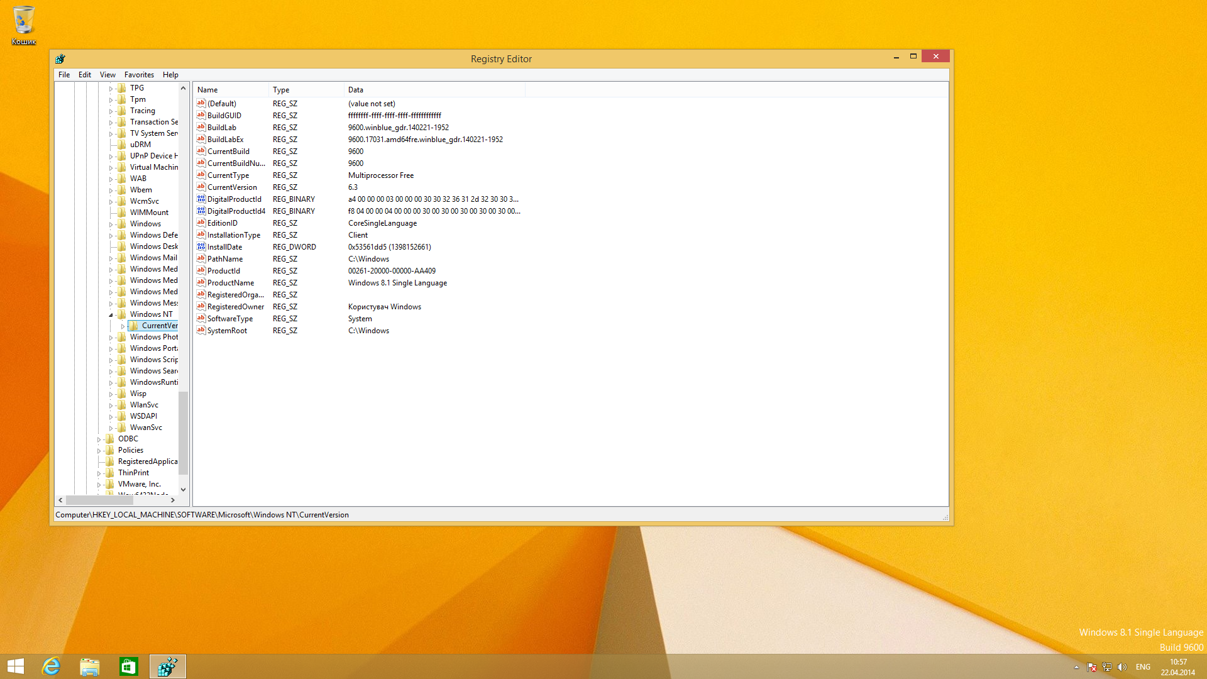Scroll down the left registry tree panel
This screenshot has width=1207, height=679.
pos(183,489)
